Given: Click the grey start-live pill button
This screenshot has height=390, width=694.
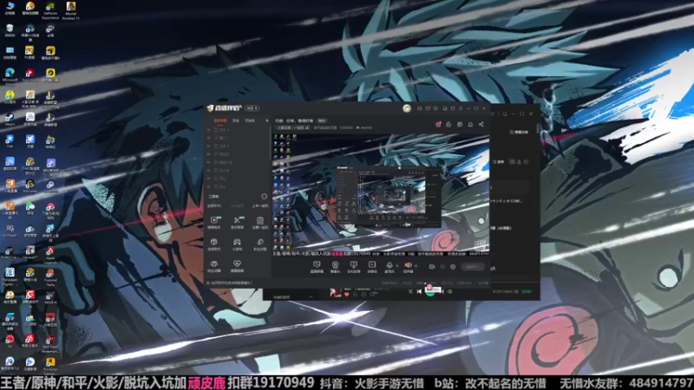Looking at the screenshot, I should (x=472, y=267).
